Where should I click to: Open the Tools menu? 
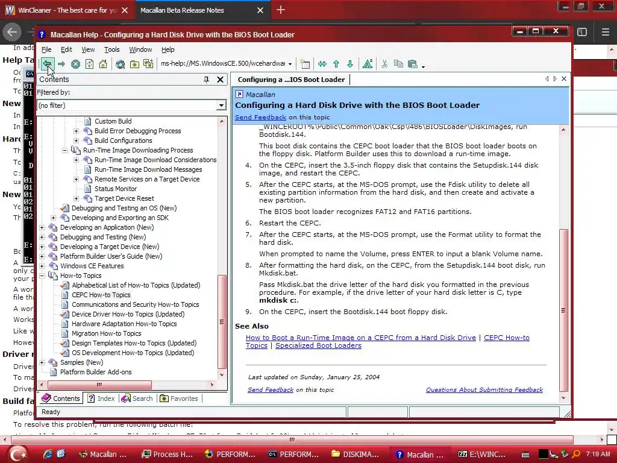pos(111,49)
